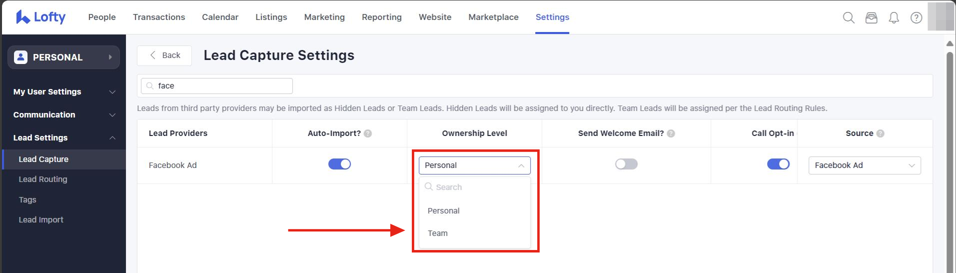Expand the PERSONAL account switcher
Viewport: 956px width, 273px height.
[63, 57]
